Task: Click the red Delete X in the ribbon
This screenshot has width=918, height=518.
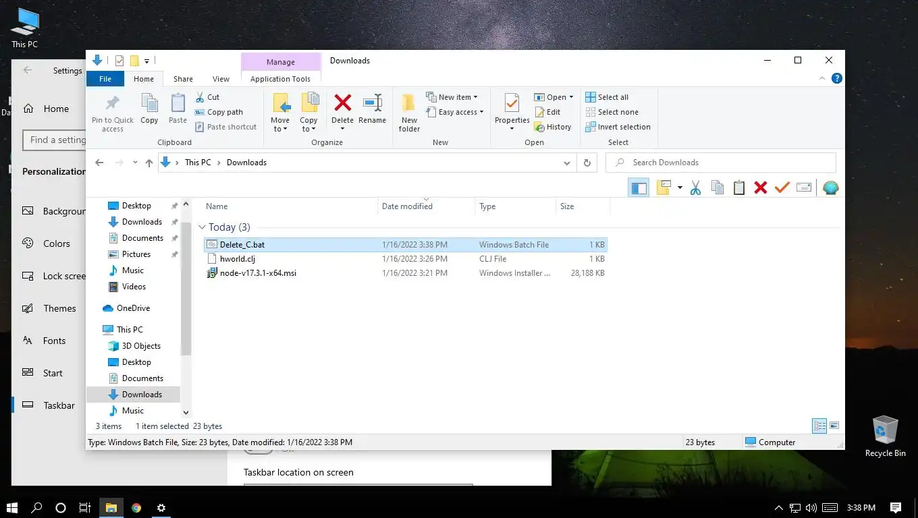Action: coord(343,103)
